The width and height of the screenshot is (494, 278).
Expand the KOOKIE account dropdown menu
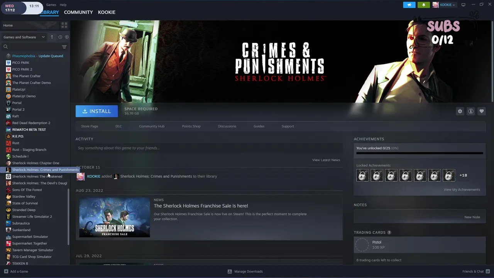tap(447, 5)
